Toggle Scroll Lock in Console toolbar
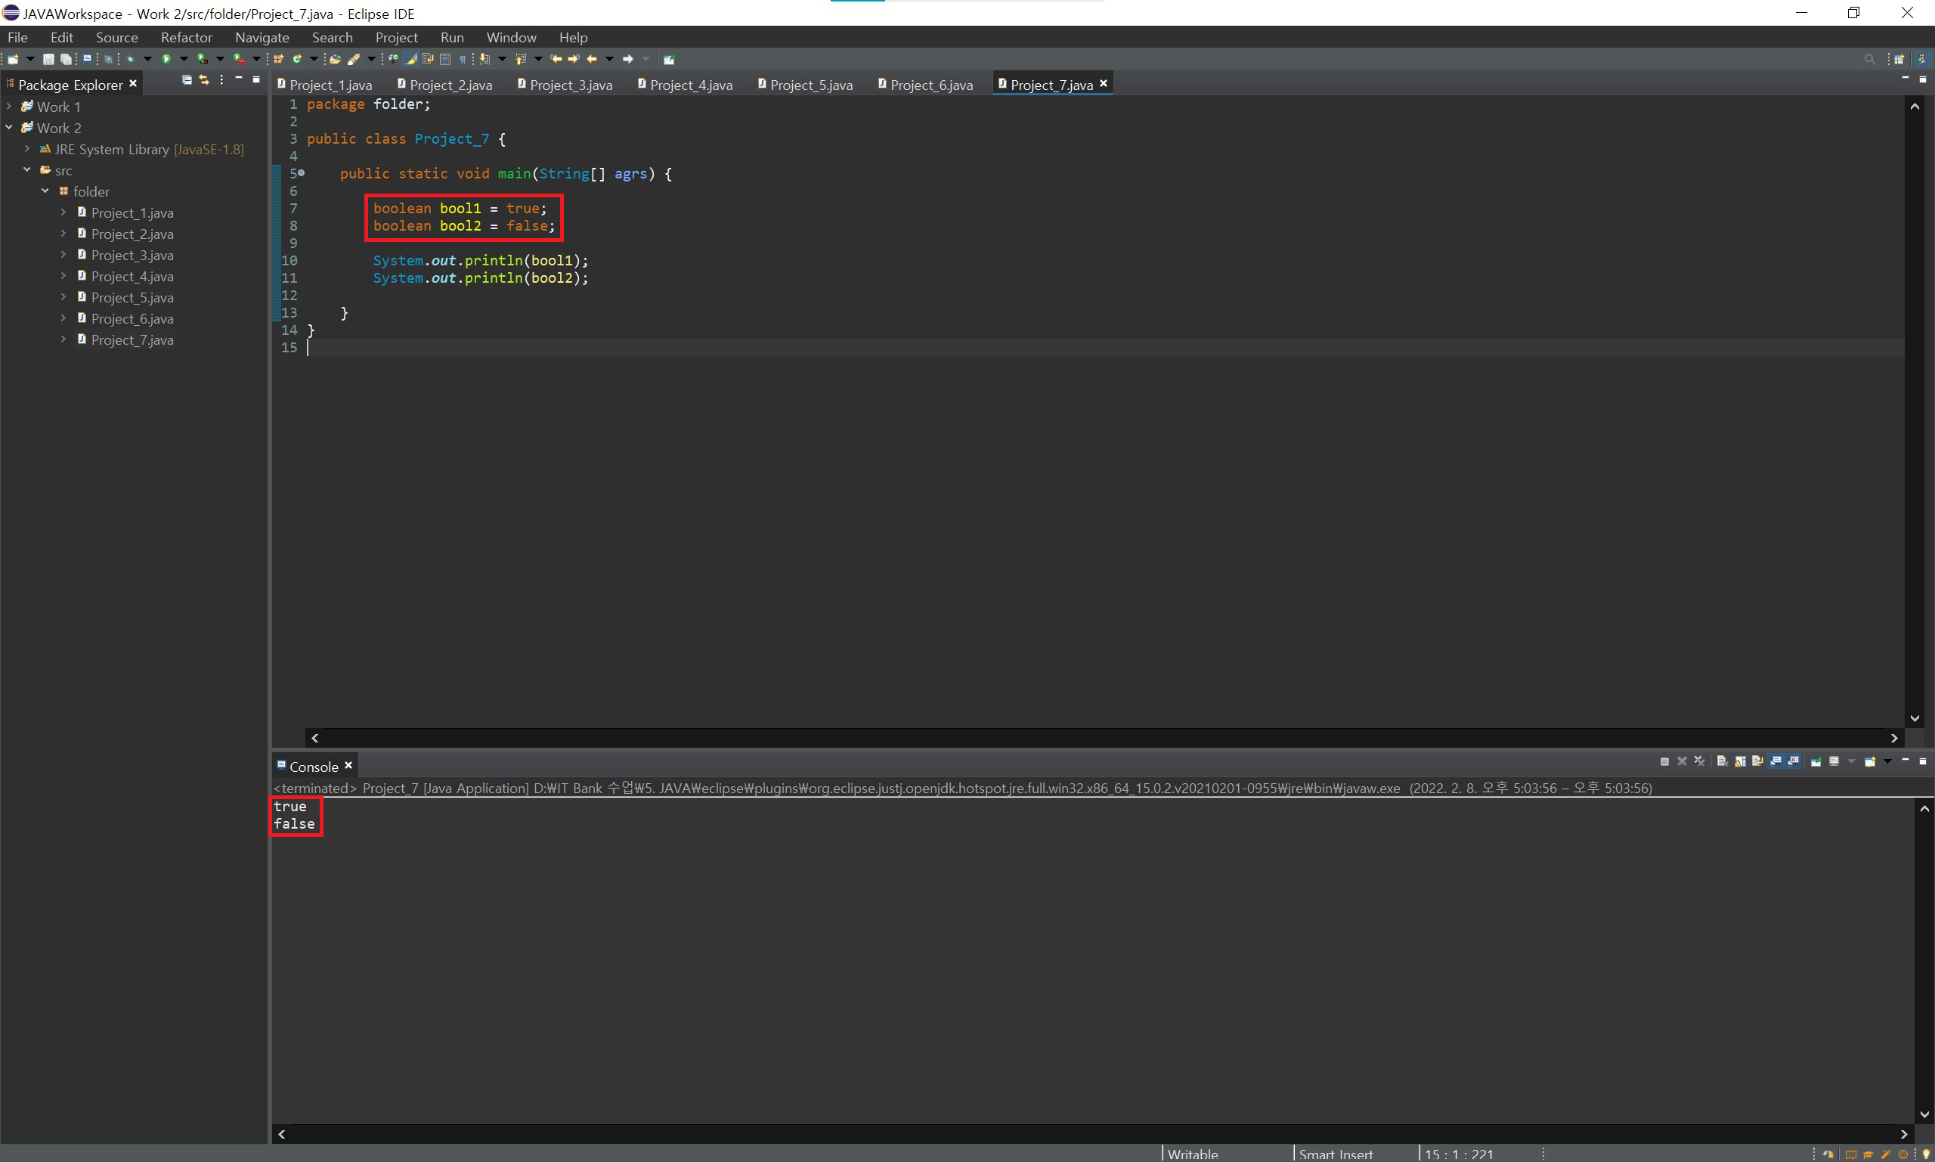1935x1162 pixels. pyautogui.click(x=1740, y=761)
